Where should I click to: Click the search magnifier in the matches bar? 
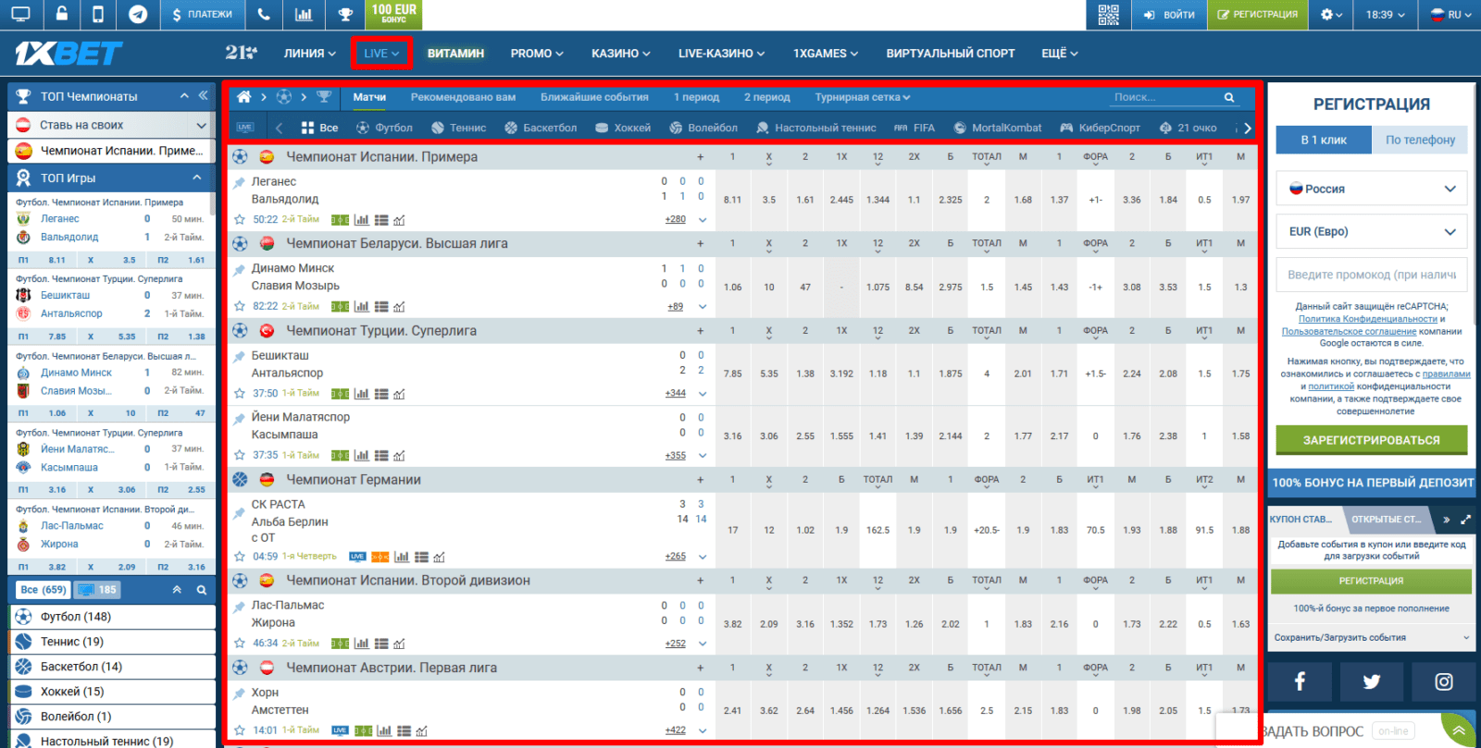click(x=1229, y=97)
